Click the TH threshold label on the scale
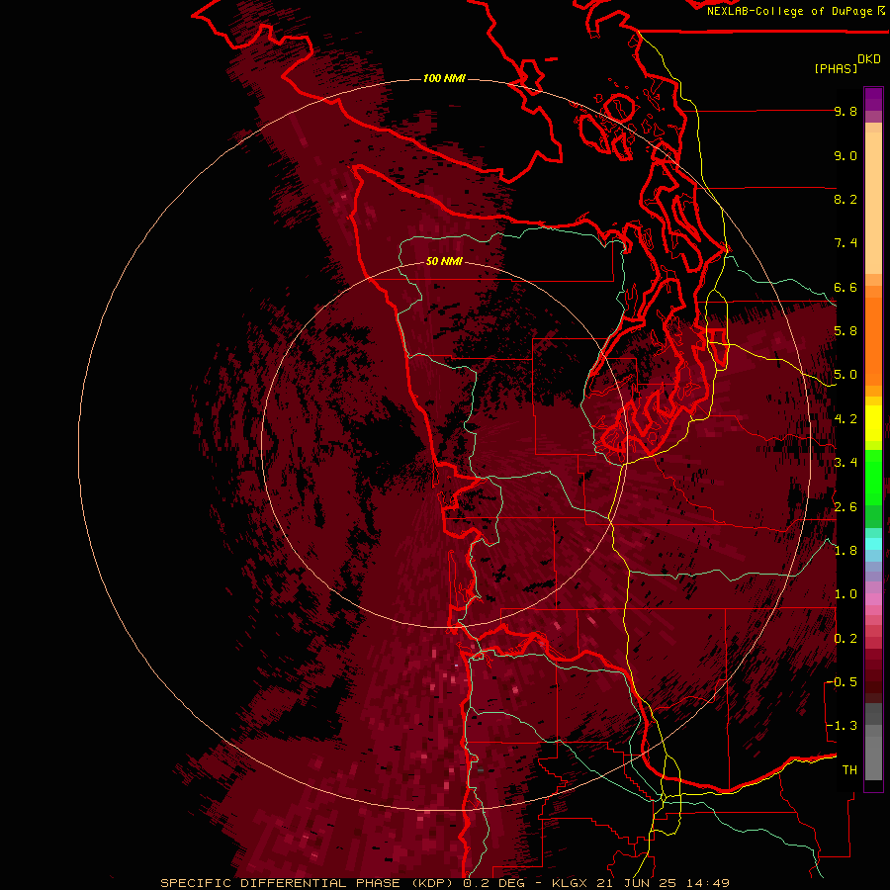 tap(849, 770)
